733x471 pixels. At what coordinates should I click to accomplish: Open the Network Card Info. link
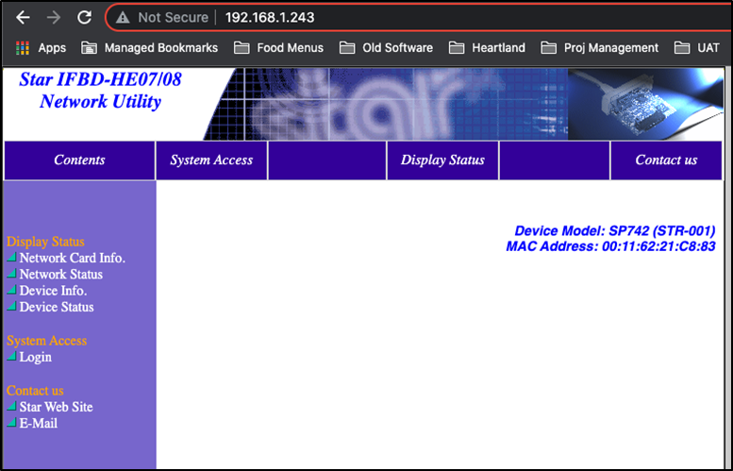point(72,259)
